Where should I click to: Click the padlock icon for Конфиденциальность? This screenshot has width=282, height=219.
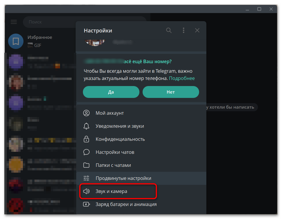coord(86,139)
